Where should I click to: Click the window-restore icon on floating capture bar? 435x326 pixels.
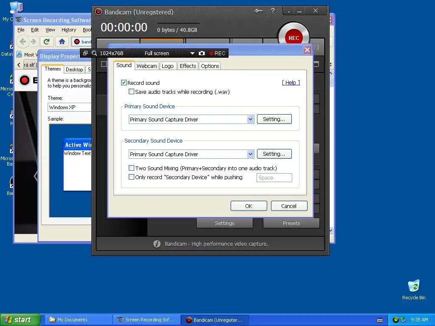pos(85,53)
